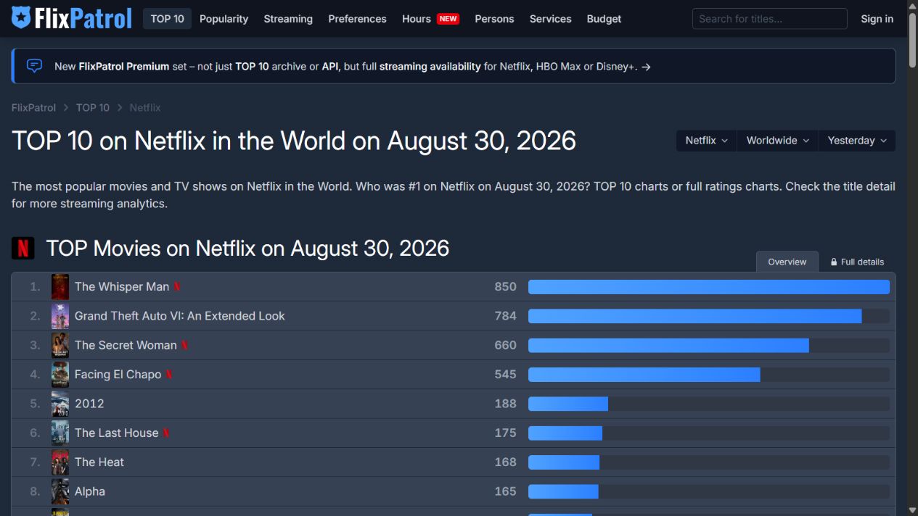The image size is (918, 516).
Task: Click the FlixPatrol shield logo icon
Action: point(21,18)
